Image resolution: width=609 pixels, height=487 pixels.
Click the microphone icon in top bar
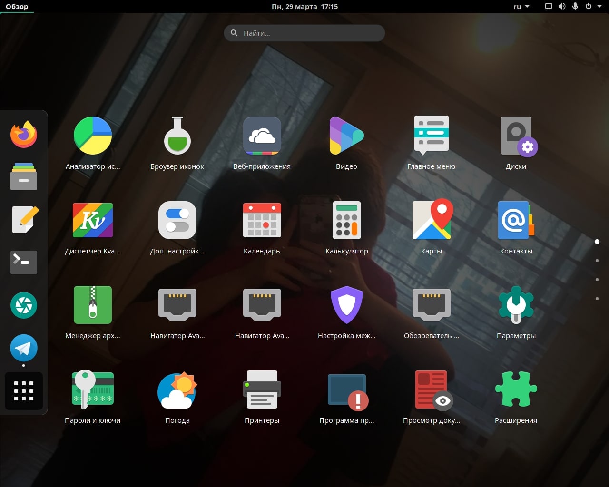click(575, 6)
